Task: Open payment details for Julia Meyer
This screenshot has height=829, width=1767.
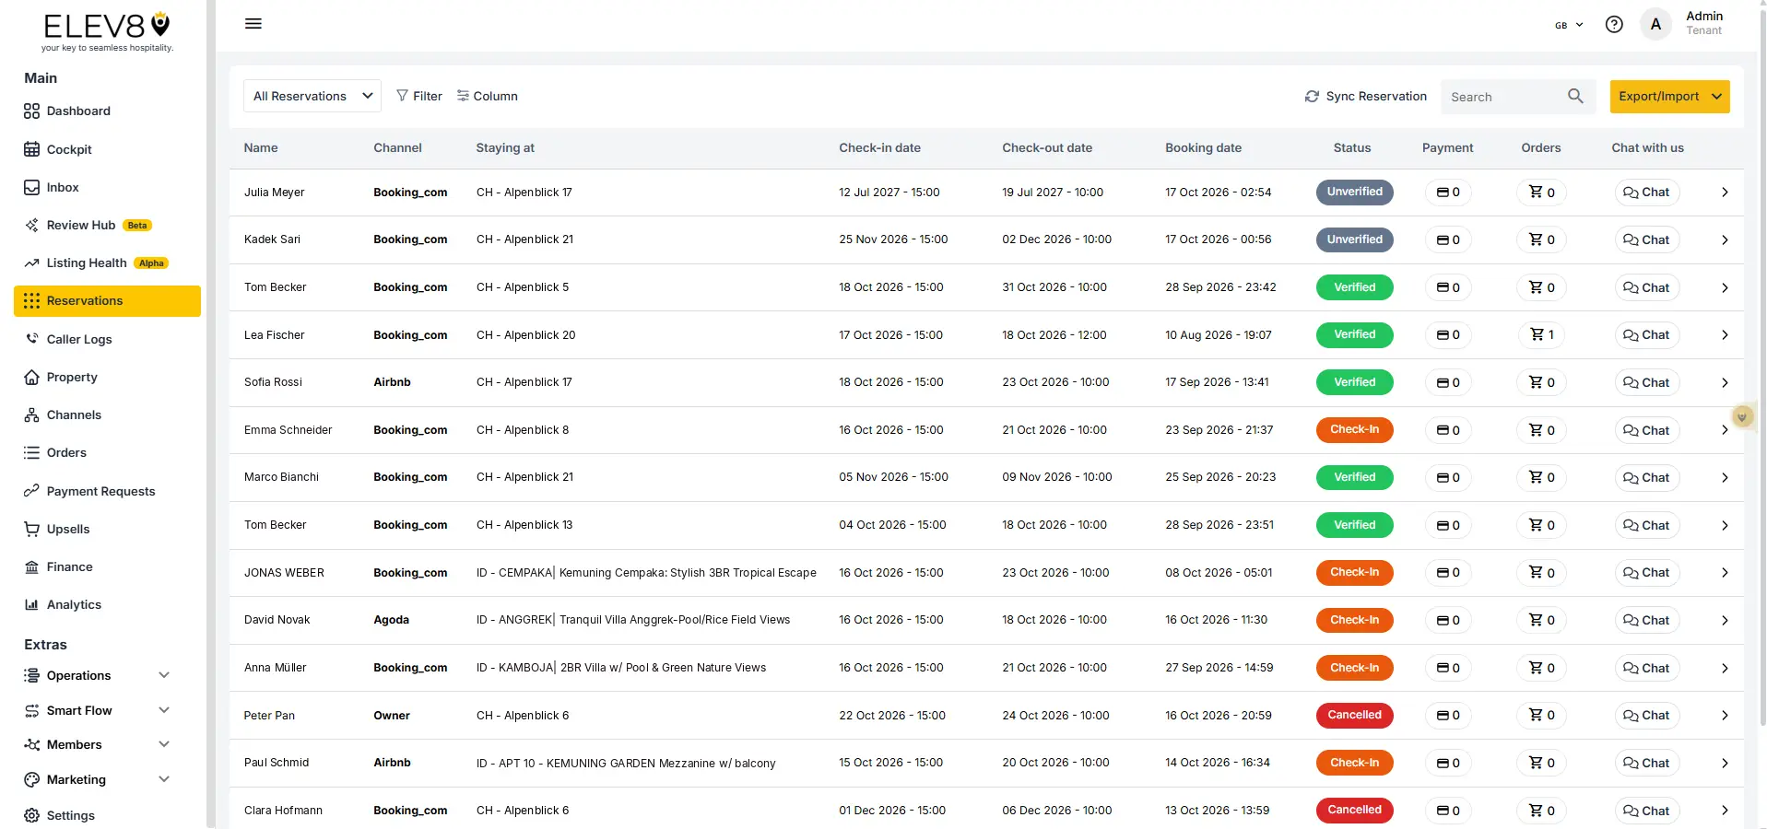Action: 1448,193
